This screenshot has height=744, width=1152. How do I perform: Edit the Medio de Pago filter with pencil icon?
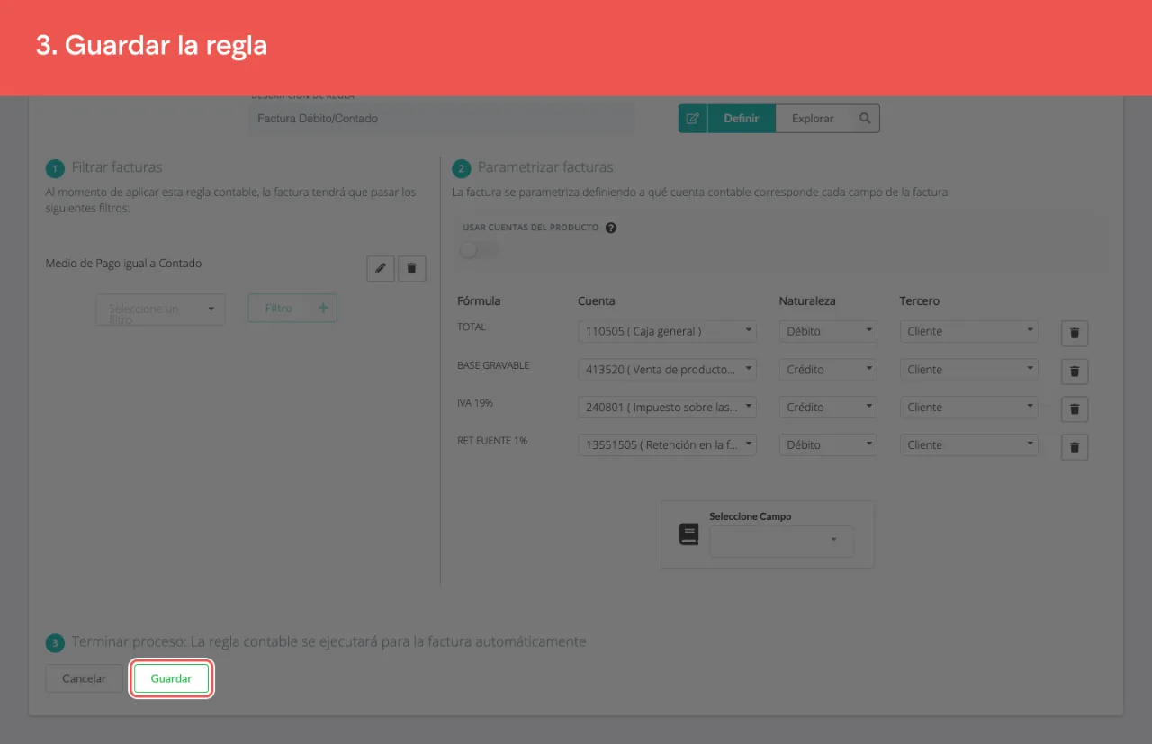(381, 268)
